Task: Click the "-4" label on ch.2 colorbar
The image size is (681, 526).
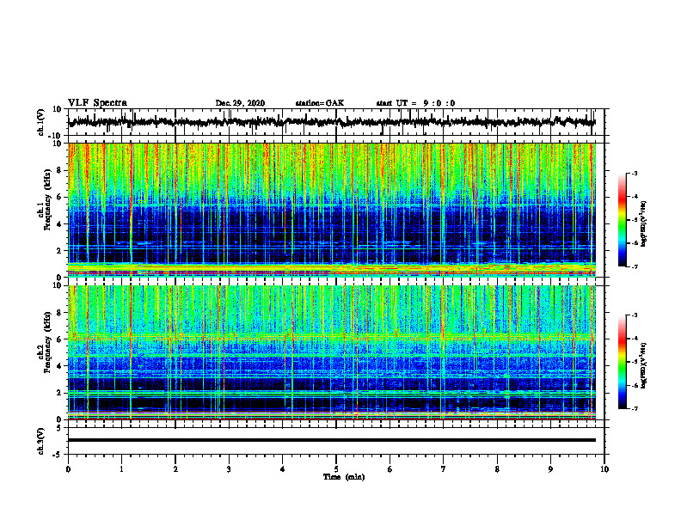Action: (x=634, y=339)
